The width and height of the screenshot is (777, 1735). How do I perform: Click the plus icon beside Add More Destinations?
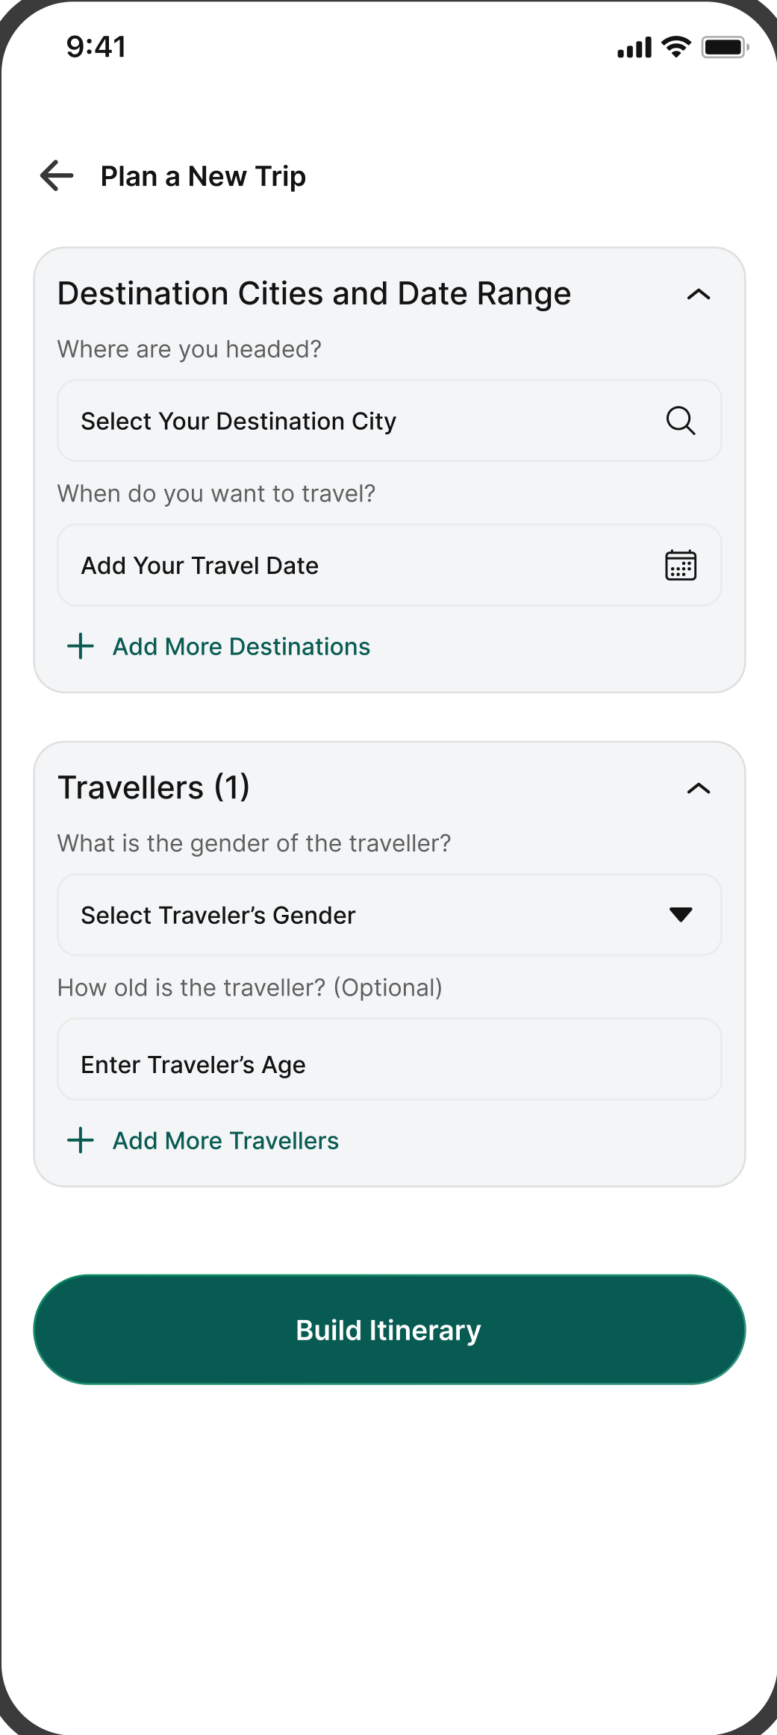coord(80,646)
